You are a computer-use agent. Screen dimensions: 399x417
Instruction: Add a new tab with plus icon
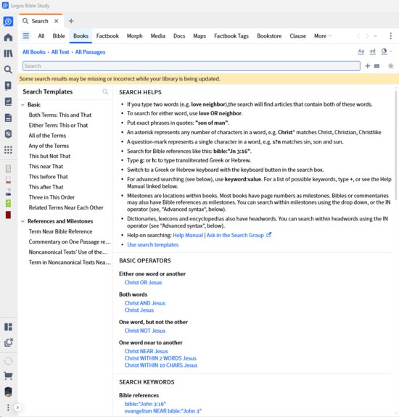pos(71,21)
